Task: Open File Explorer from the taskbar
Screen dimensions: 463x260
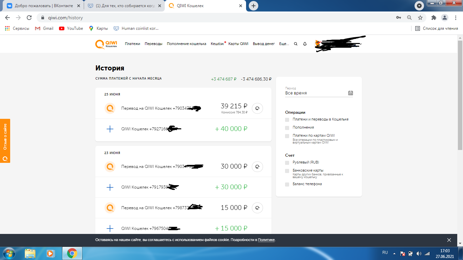Action: point(30,253)
